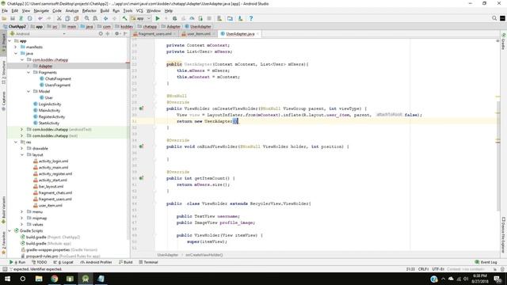Expand the manifests folder
Viewport: 507px width, 285px height.
coord(16,47)
